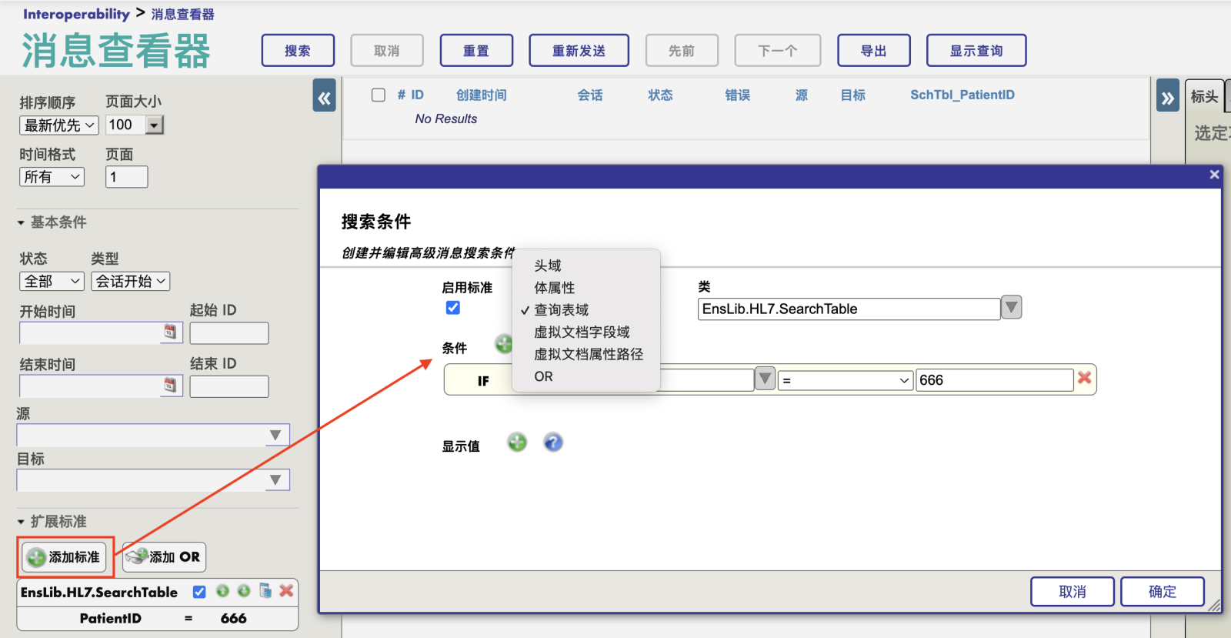The image size is (1231, 638).
Task: Click the value field containing 666
Action: (993, 380)
